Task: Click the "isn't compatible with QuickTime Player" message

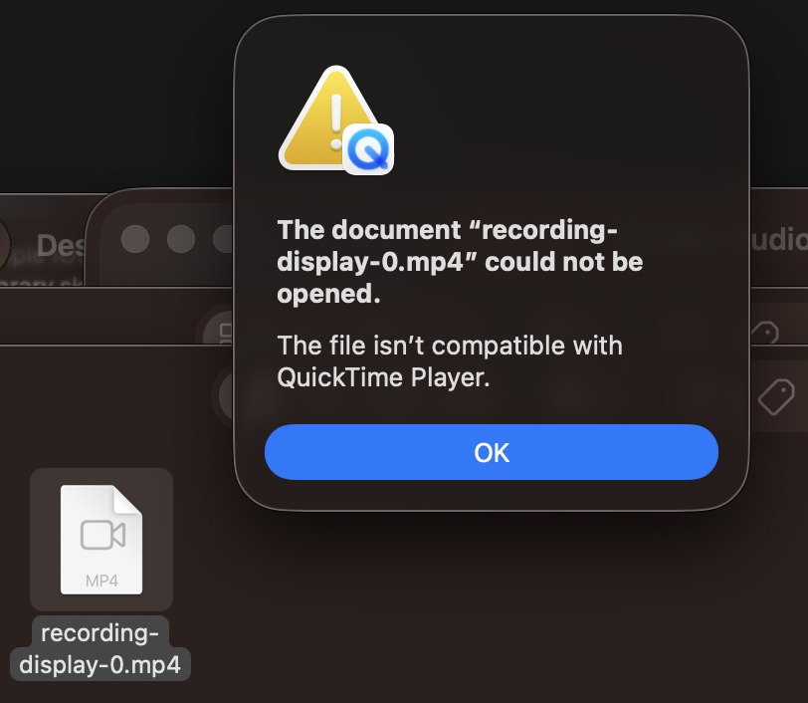Action: coord(449,362)
